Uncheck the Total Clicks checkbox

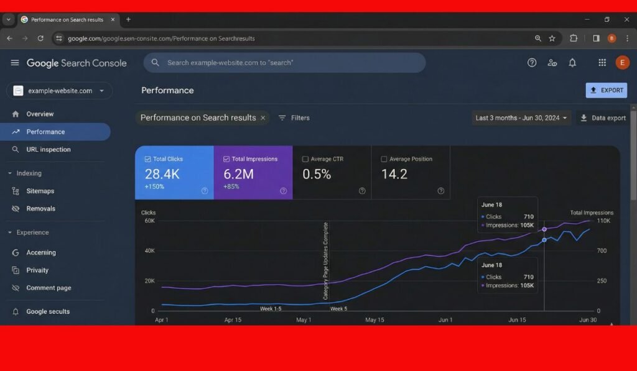[147, 159]
